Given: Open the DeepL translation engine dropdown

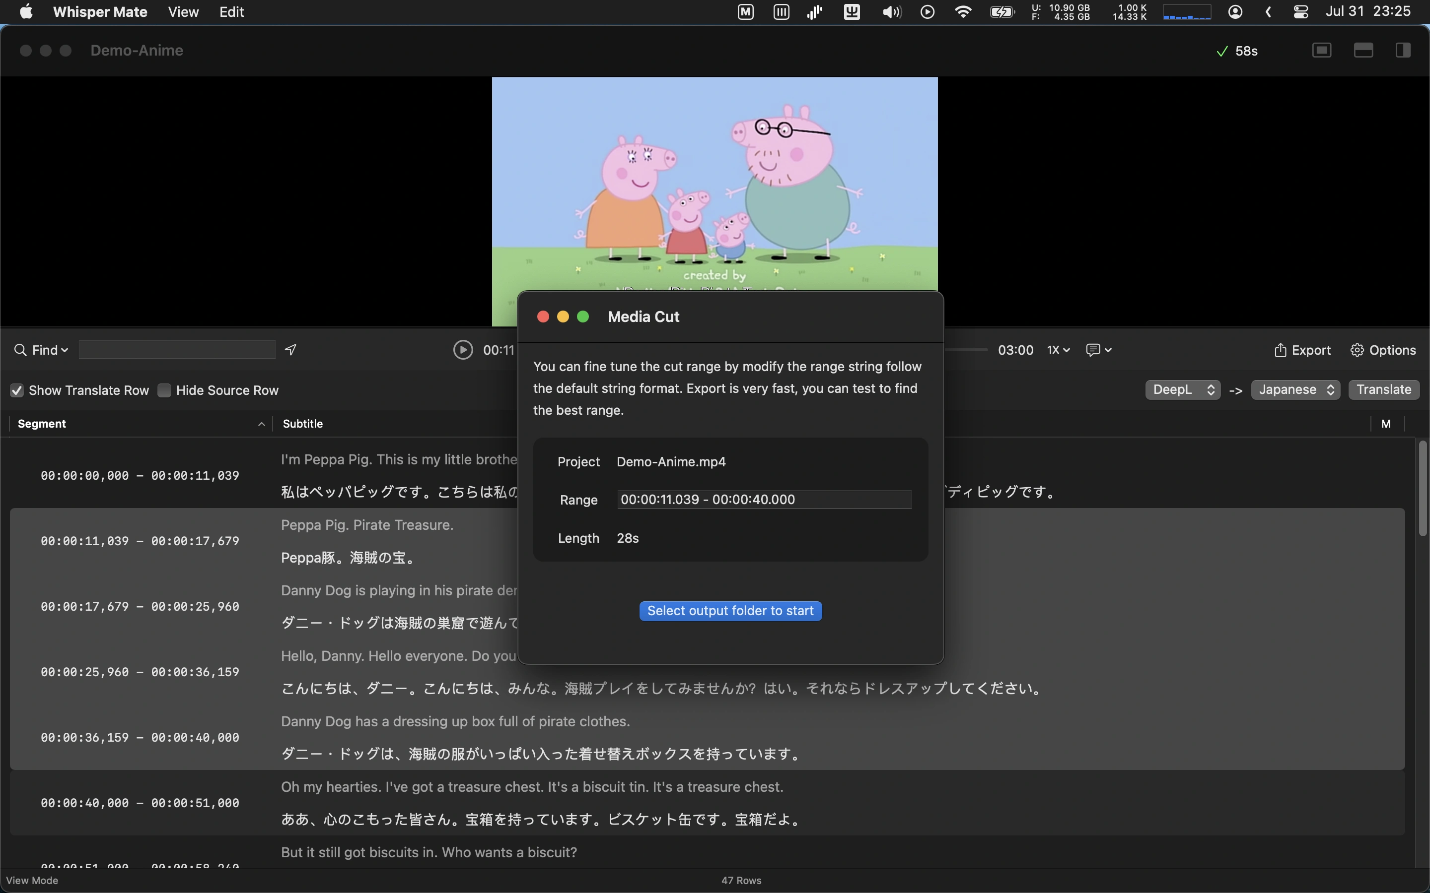Looking at the screenshot, I should (x=1182, y=390).
